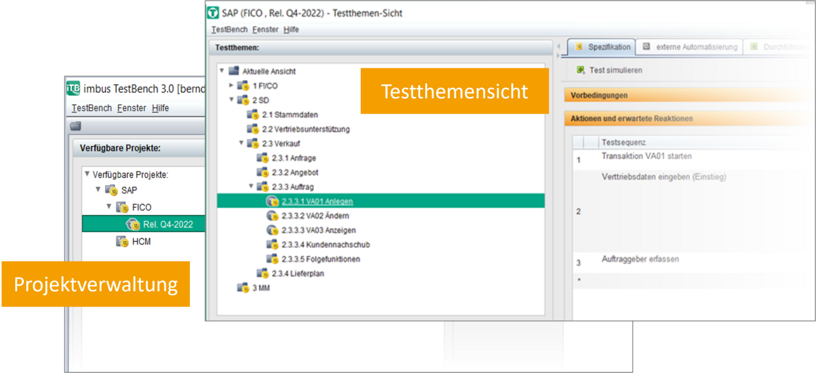Screen dimensions: 816x373
Task: Click the empty new-step row marked with asterisk
Action: pos(694,280)
